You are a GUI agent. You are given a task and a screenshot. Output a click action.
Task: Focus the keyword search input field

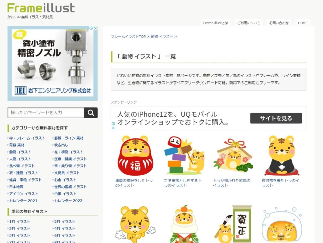click(x=46, y=113)
